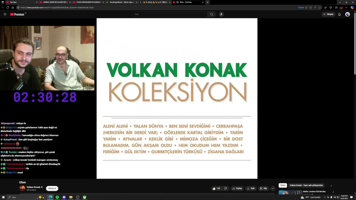
Task: Start voice search with microphone icon
Action: click(221, 14)
